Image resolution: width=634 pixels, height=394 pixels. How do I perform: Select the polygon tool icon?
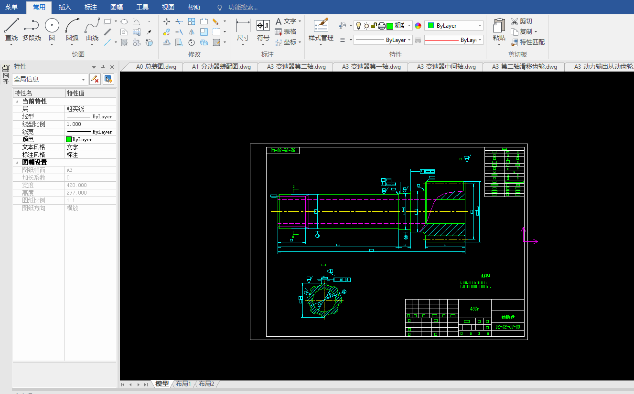pyautogui.click(x=124, y=32)
